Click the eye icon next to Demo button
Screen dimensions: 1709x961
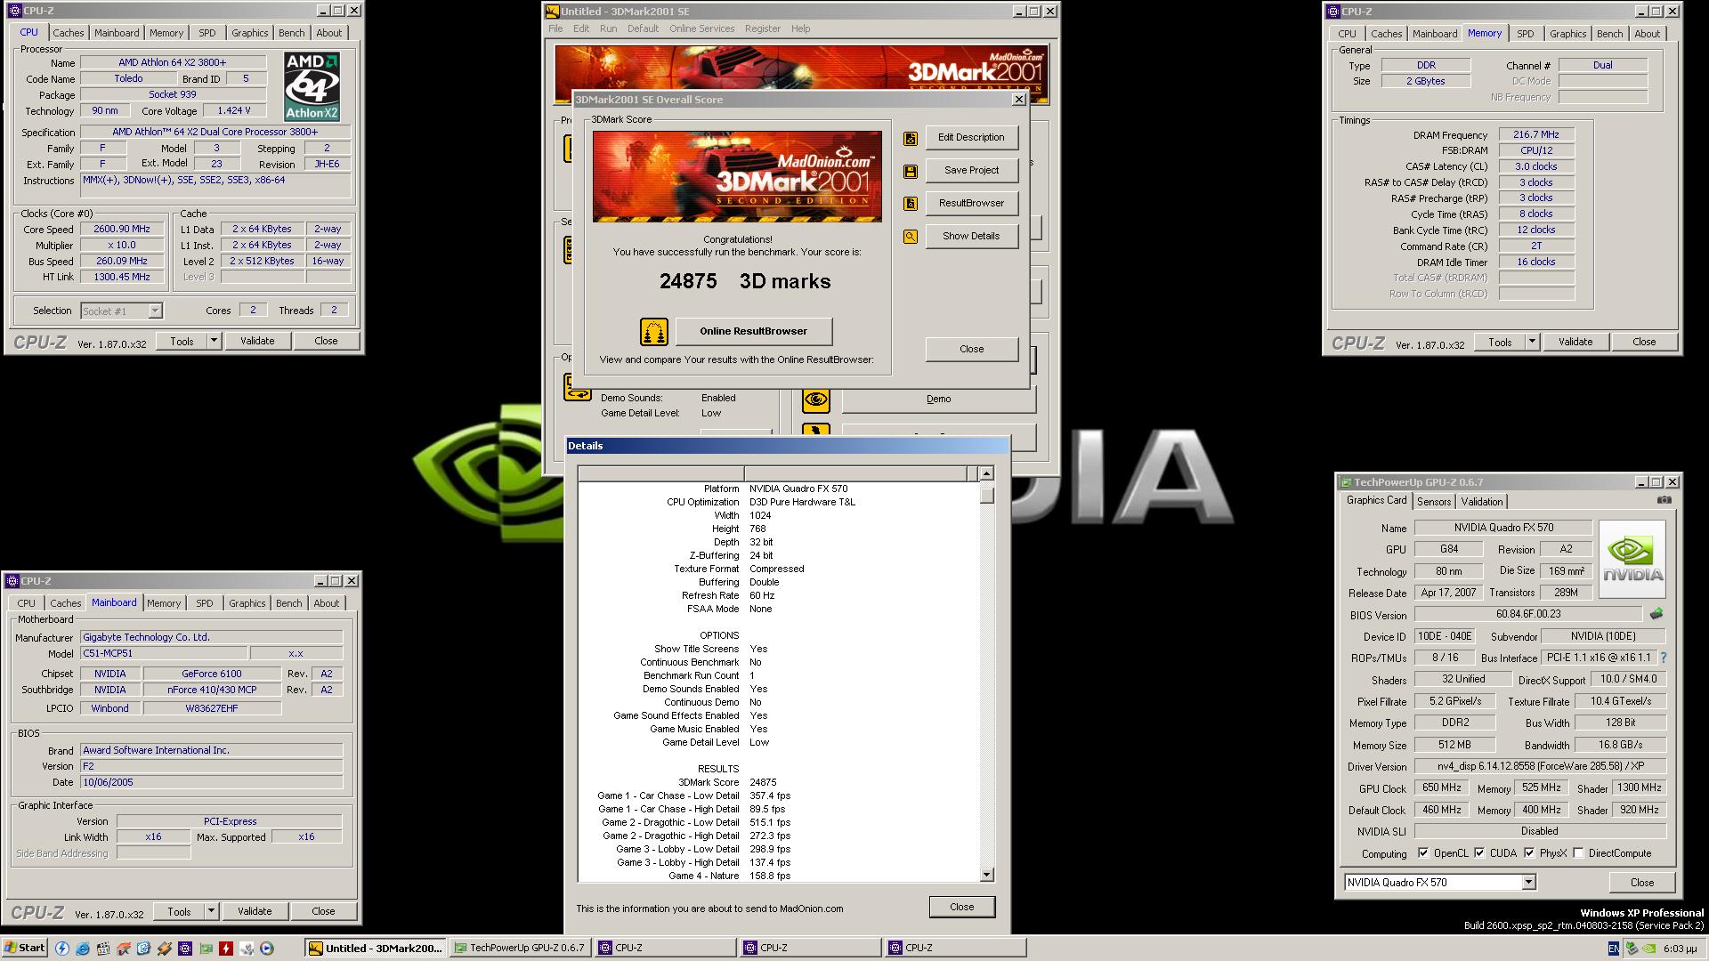tap(815, 400)
